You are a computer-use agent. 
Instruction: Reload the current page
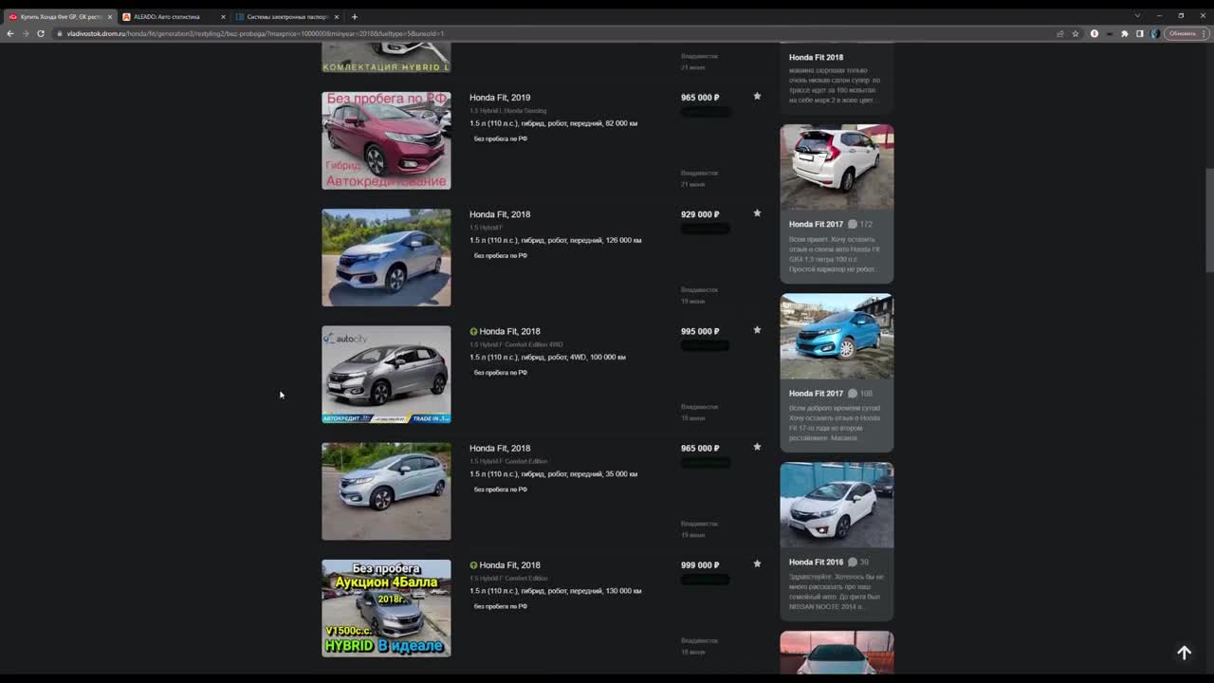[x=41, y=33]
